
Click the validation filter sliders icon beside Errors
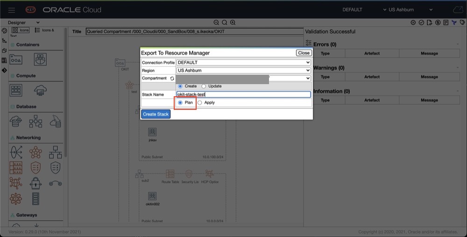[x=309, y=44]
